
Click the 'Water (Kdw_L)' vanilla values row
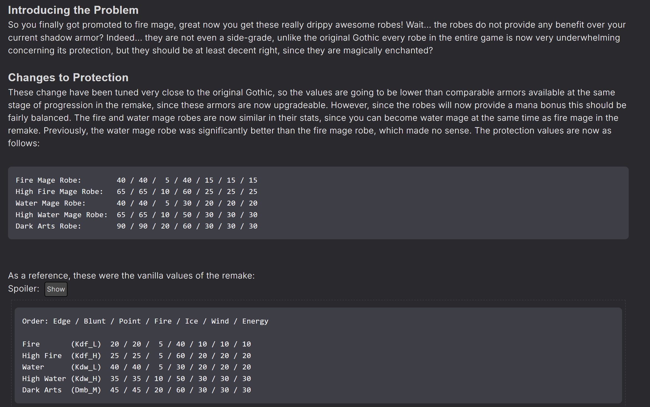137,367
